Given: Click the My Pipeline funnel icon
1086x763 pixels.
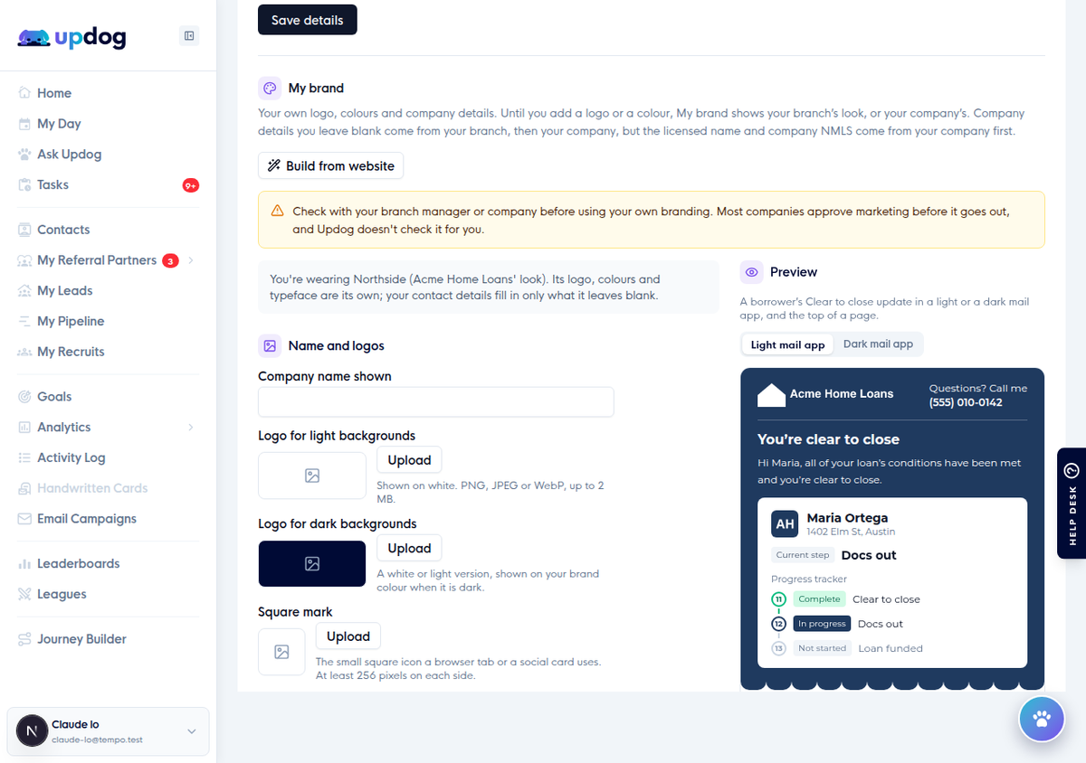Looking at the screenshot, I should pyautogui.click(x=24, y=321).
